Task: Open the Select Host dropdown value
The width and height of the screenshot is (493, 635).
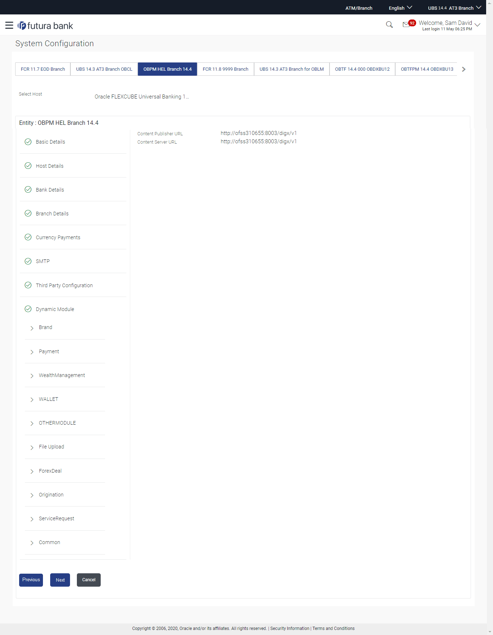Action: [142, 97]
